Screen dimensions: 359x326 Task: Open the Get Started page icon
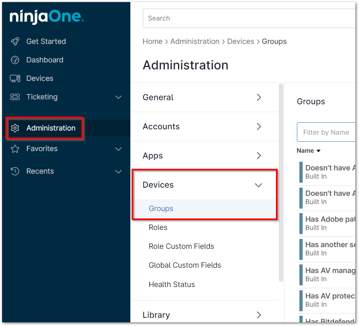tap(15, 41)
